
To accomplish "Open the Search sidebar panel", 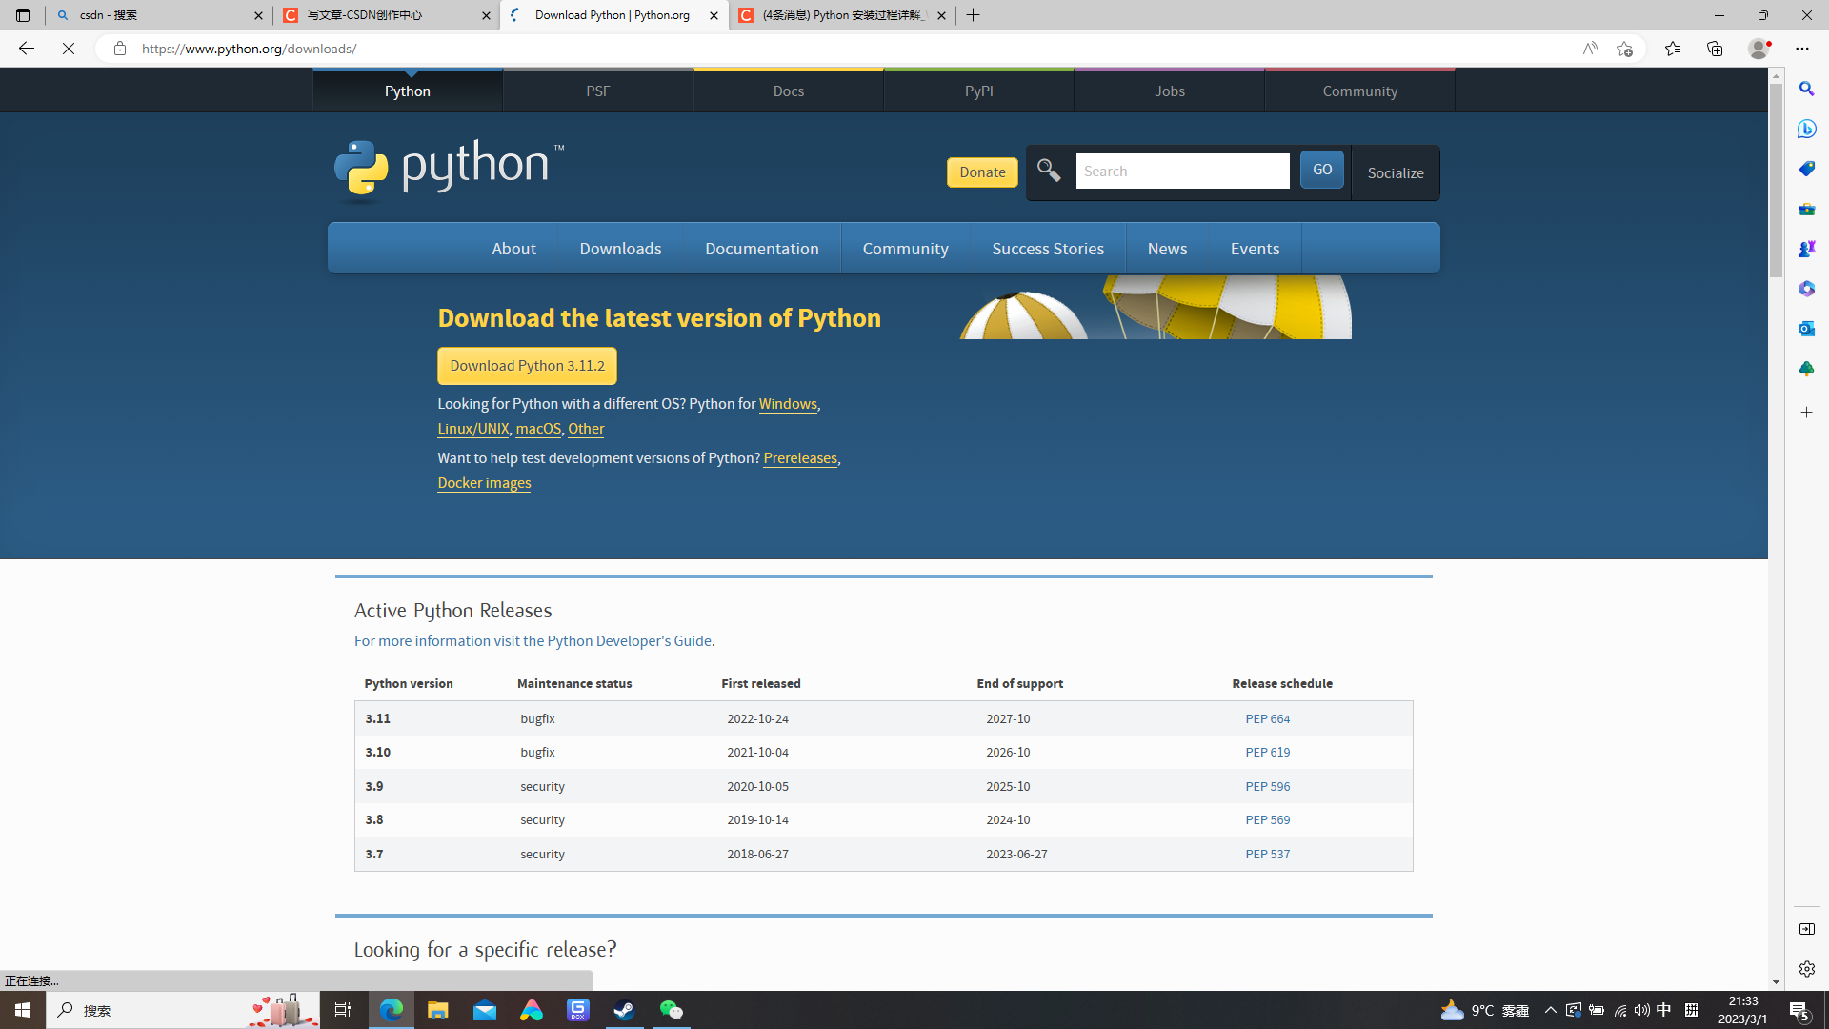I will coord(1806,89).
